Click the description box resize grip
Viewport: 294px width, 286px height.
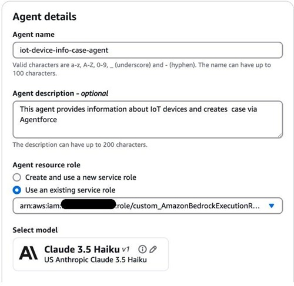(x=280, y=136)
